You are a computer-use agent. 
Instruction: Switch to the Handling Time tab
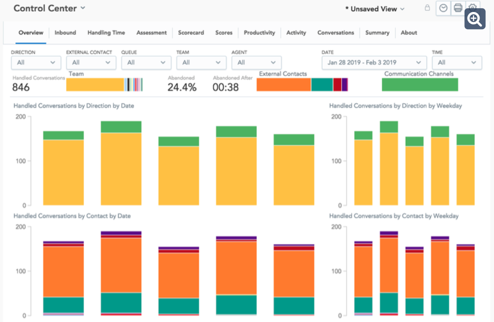pos(106,33)
